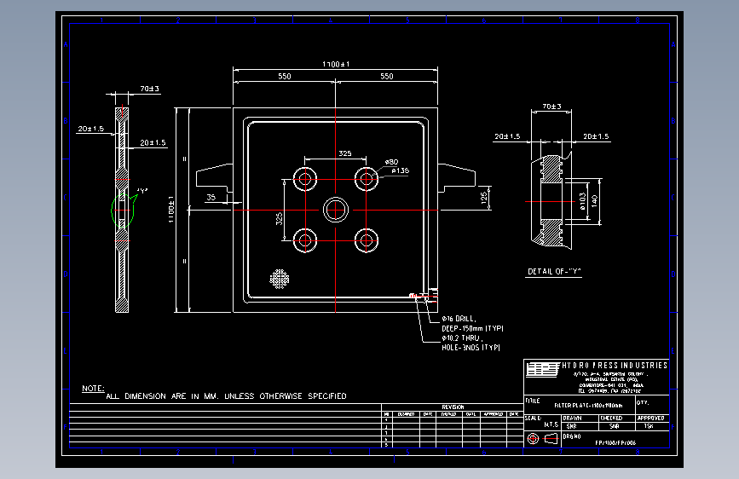The image size is (739, 479).
Task: Click the ø80 hole diameter label
Action: pos(391,162)
